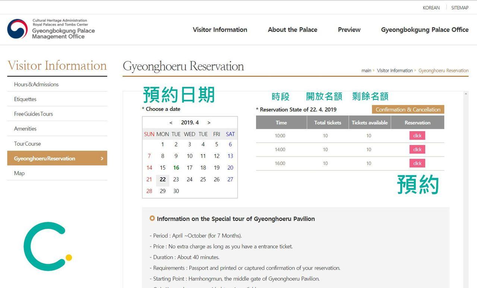Click Confirmation & Cancellation button
Screen dimensions: 477x288
click(x=408, y=110)
